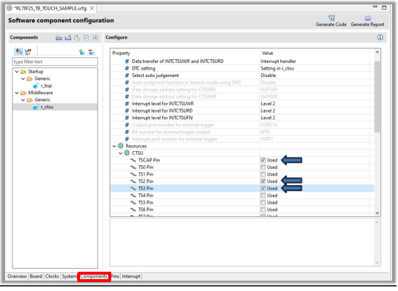The width and height of the screenshot is (398, 291).
Task: Click the TS0 Pin signal icon
Action: click(x=133, y=167)
